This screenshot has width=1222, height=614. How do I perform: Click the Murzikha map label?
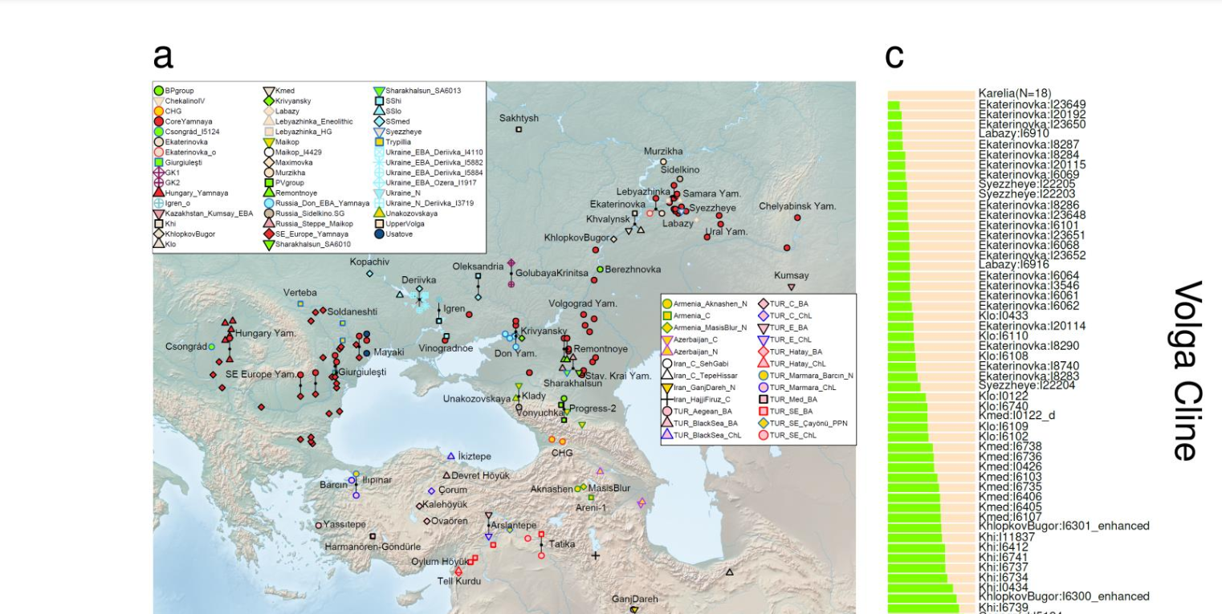pyautogui.click(x=663, y=151)
